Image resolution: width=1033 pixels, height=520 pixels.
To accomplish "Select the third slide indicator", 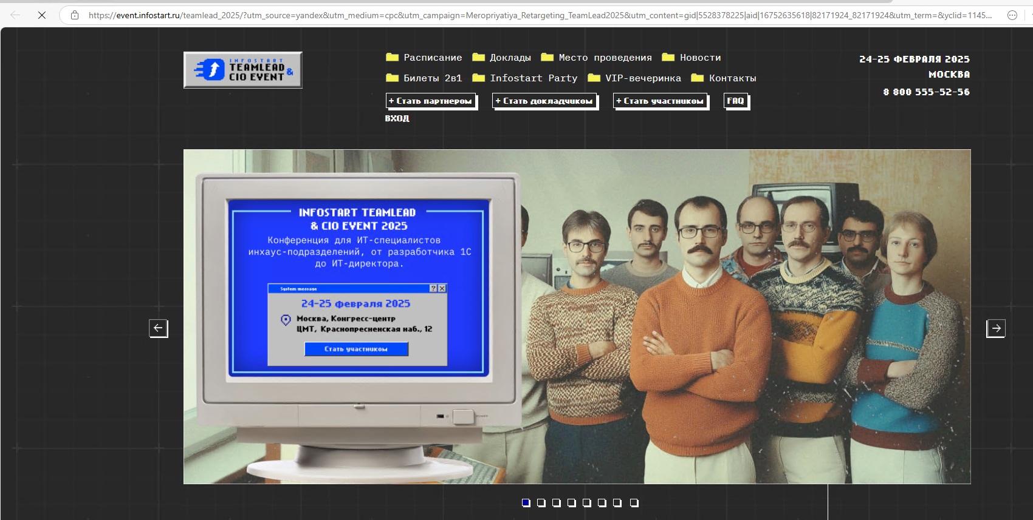I will pos(556,502).
